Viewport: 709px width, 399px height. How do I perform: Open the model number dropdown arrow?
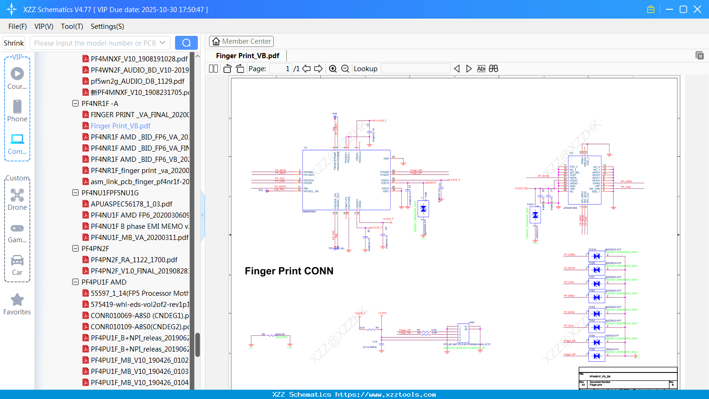pyautogui.click(x=162, y=43)
